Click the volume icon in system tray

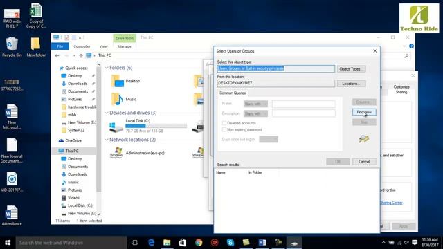pos(406,243)
